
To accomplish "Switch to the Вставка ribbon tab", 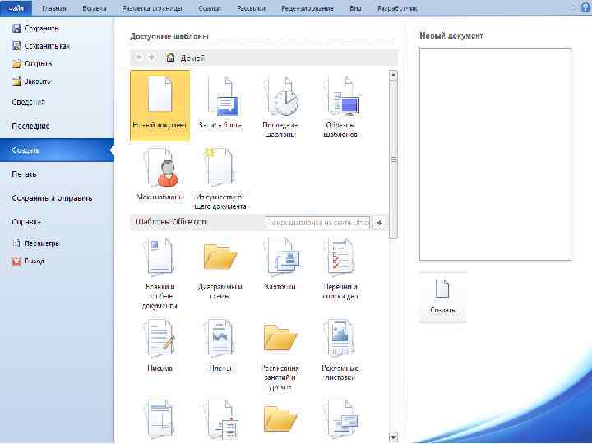I will [95, 8].
